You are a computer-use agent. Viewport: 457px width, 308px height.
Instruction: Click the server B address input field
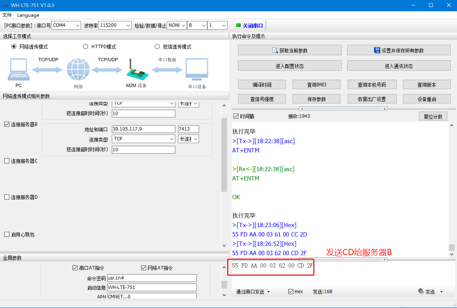(143, 129)
